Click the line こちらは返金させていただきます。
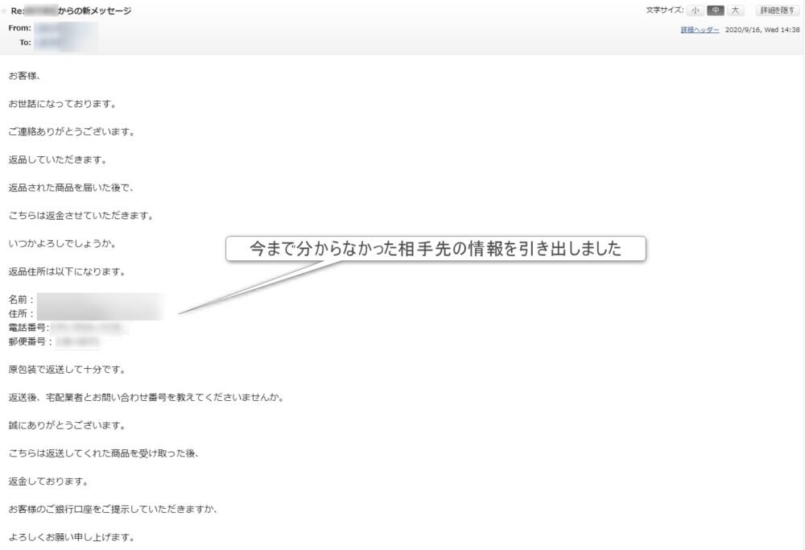Screen dimensions: 805x550 [81, 216]
